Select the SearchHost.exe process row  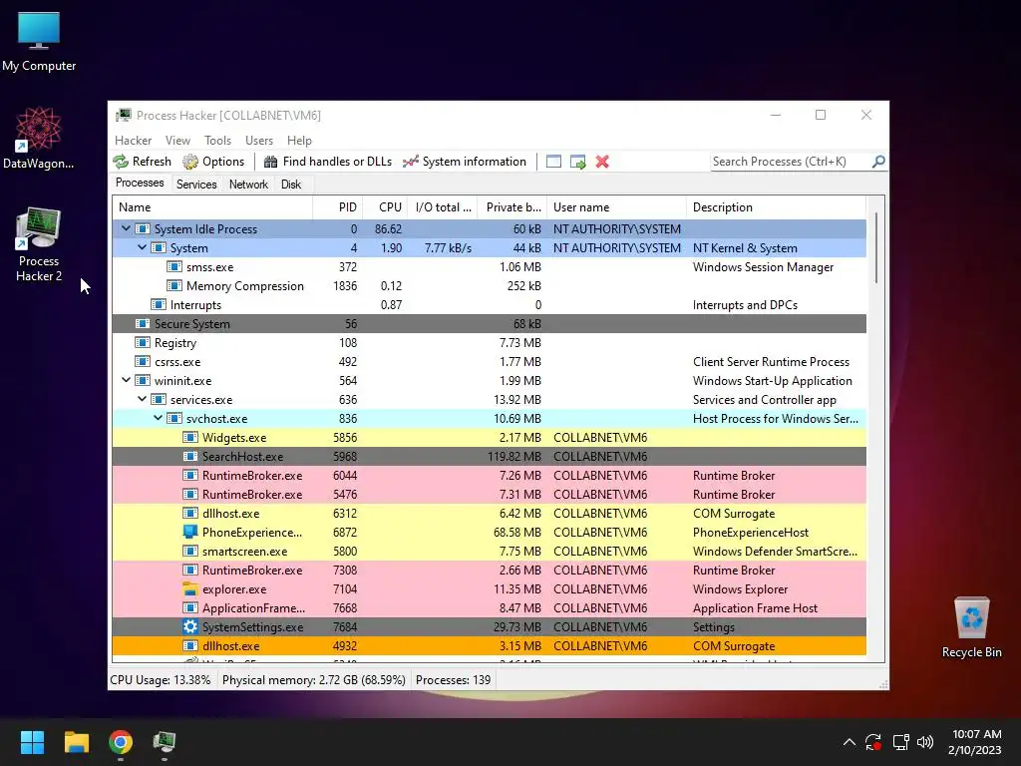(489, 457)
